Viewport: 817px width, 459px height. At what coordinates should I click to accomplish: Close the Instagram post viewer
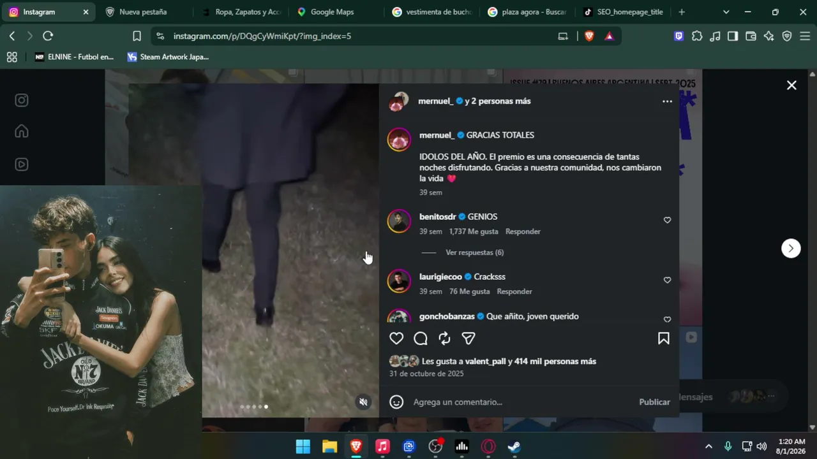tap(791, 85)
